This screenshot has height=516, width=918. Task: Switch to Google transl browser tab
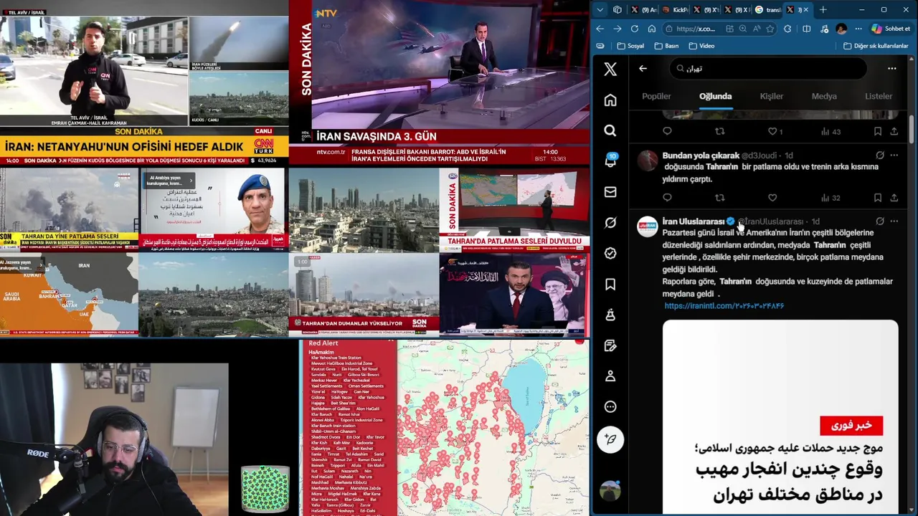point(769,9)
